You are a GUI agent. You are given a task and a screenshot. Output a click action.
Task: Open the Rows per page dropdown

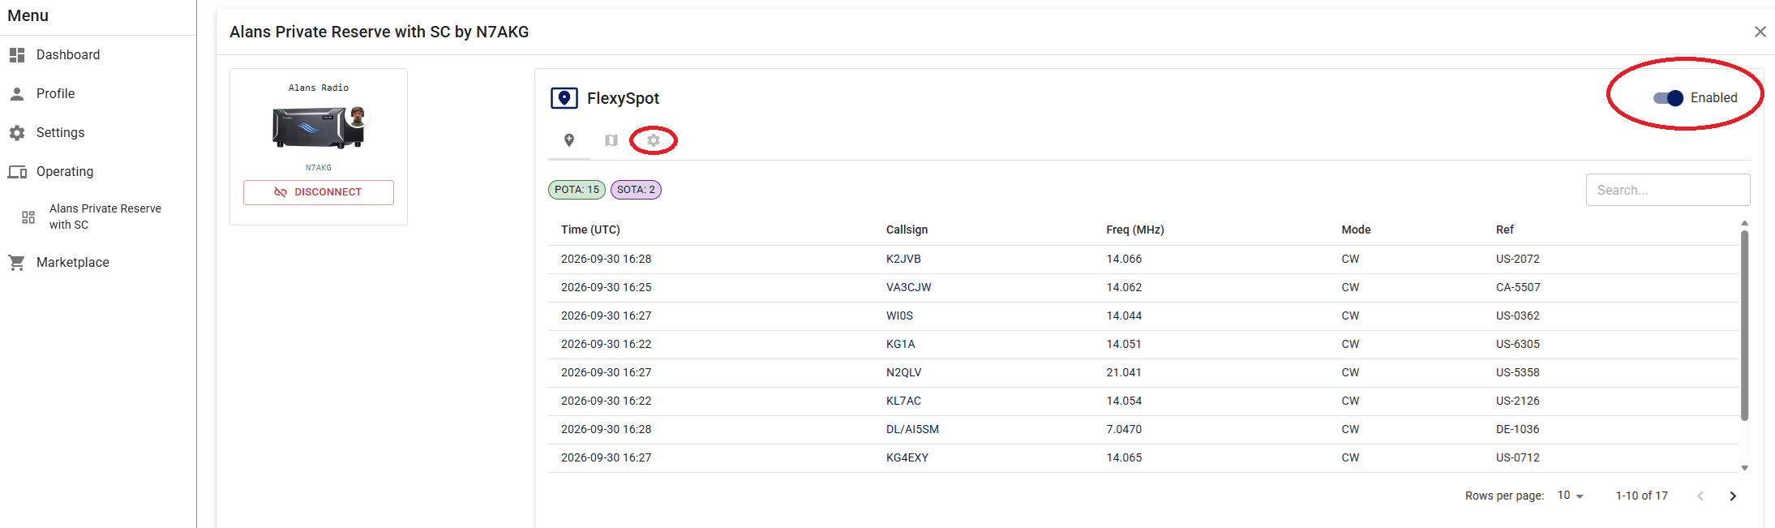1571,496
